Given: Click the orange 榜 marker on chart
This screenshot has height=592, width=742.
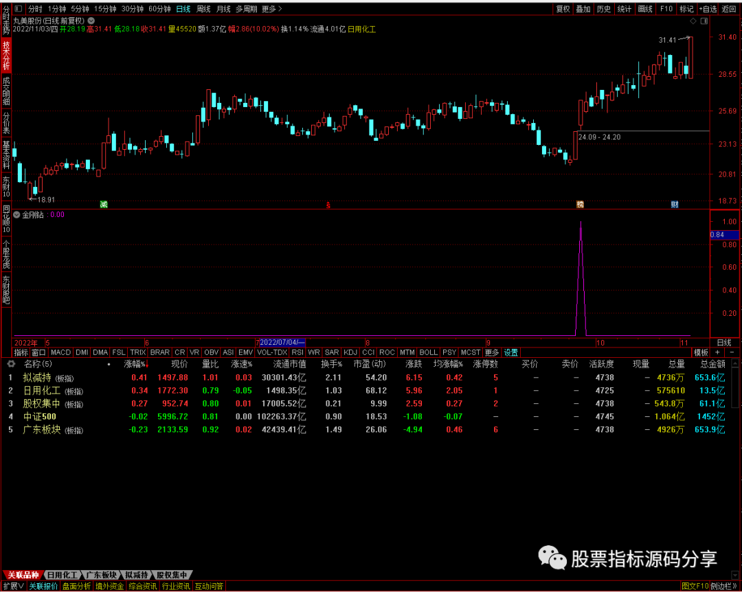Looking at the screenshot, I should point(580,205).
